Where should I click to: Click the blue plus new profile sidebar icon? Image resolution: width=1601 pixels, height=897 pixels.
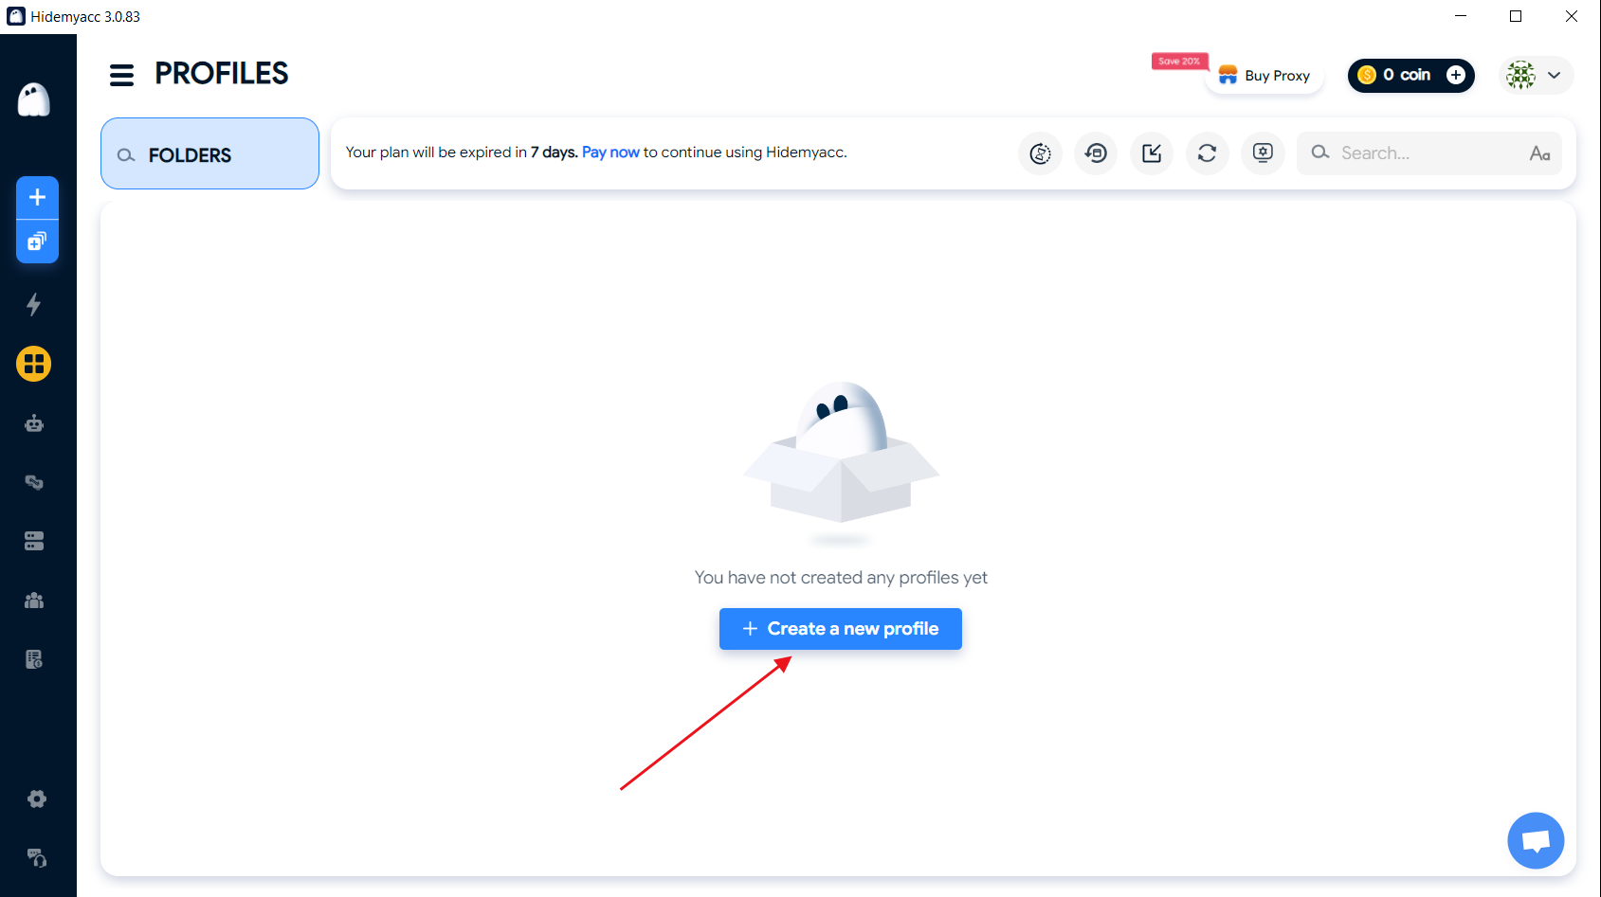point(37,198)
